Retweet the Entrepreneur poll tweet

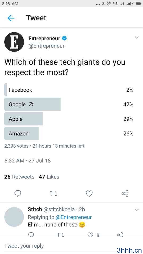53,193
